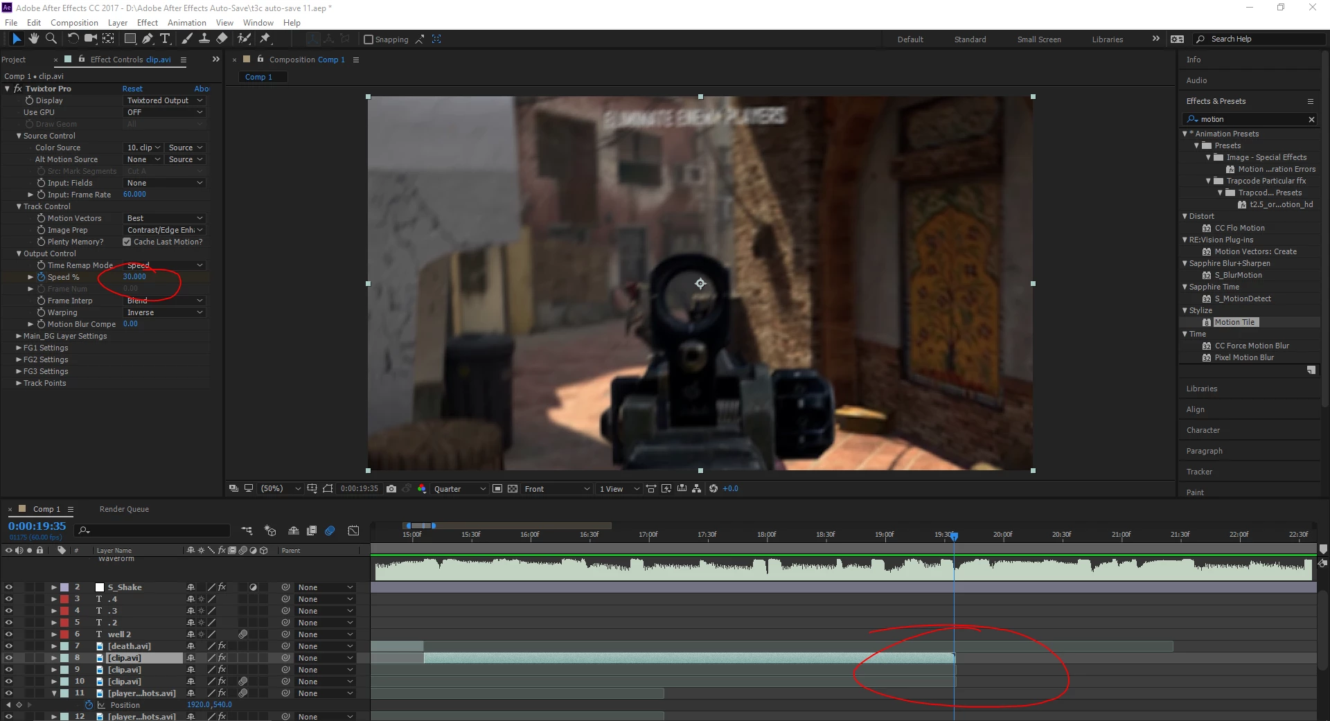Screen dimensions: 1330x721
Task: Toggle the transparency grid button
Action: pos(513,489)
